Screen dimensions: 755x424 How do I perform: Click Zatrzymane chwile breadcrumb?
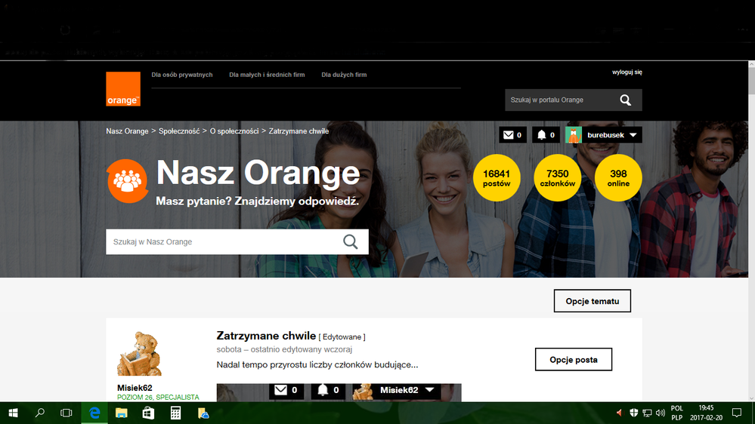299,131
